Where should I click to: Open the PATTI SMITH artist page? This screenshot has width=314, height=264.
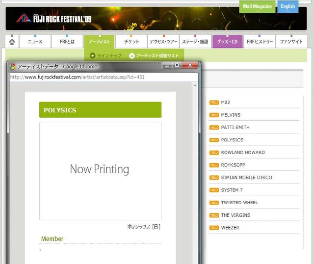coord(235,128)
